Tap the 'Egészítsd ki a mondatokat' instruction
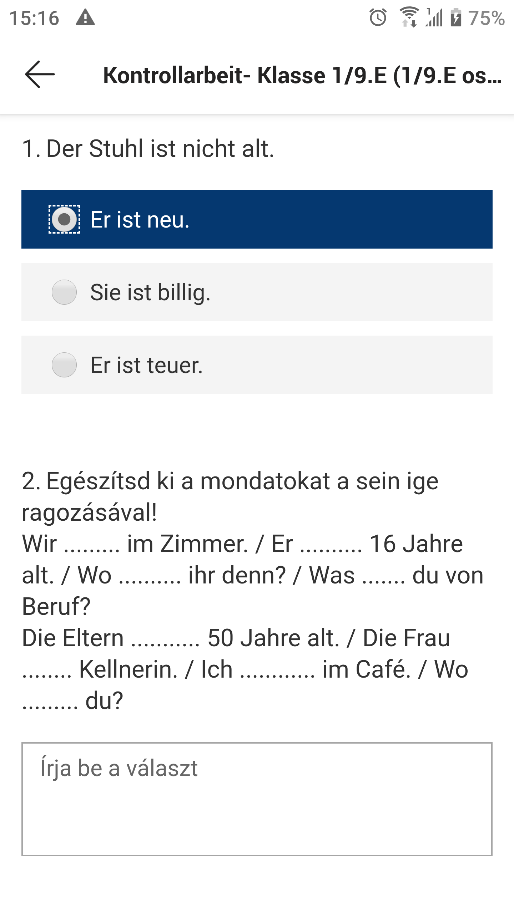Image resolution: width=514 pixels, height=913 pixels. pos(230,496)
